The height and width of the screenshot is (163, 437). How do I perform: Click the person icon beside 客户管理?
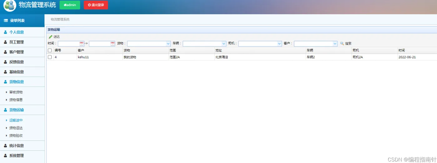tap(5, 52)
